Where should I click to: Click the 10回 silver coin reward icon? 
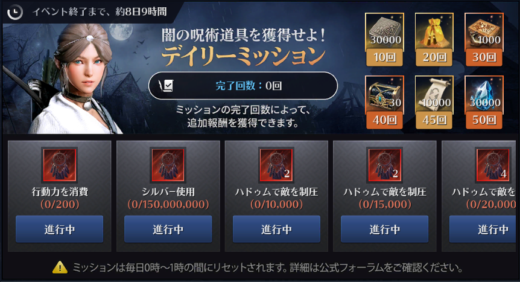click(x=384, y=32)
